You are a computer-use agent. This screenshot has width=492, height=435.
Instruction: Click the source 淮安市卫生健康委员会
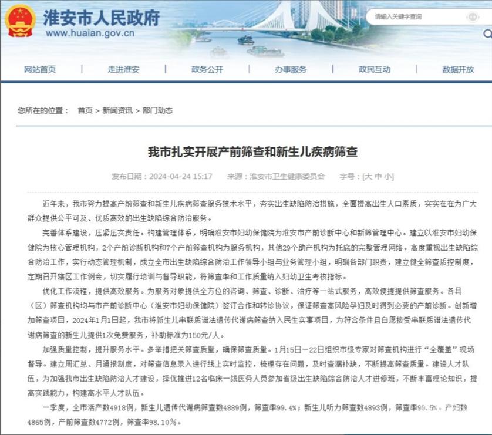pos(287,176)
